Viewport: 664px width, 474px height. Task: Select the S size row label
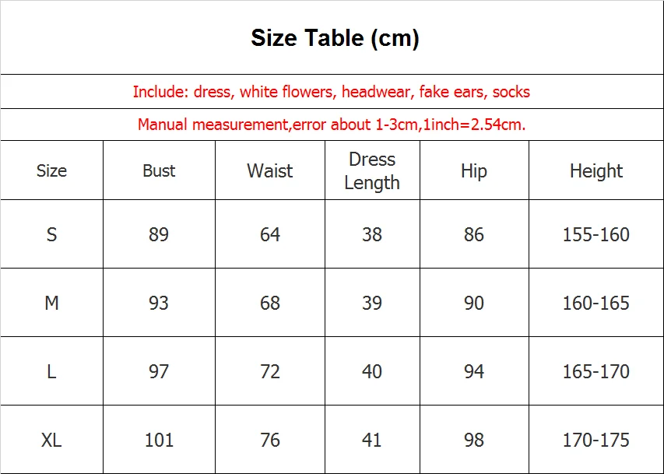click(x=51, y=234)
